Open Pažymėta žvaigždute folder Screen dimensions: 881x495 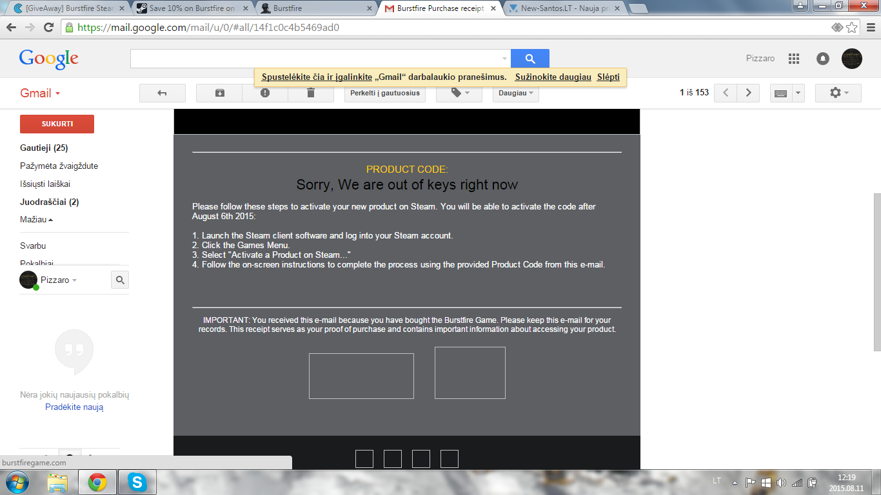click(59, 166)
